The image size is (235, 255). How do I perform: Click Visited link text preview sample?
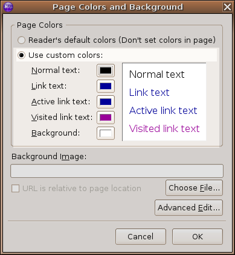coord(164,128)
